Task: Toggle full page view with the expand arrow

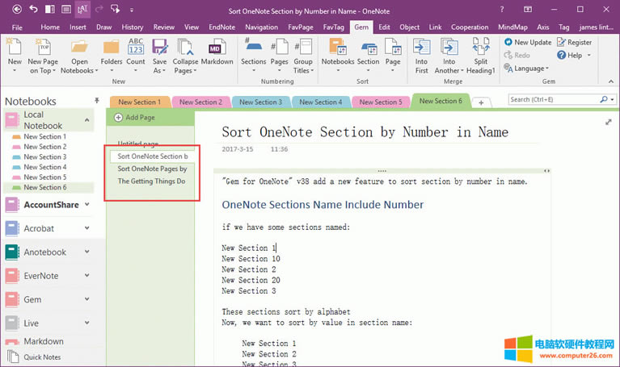Action: (608, 122)
